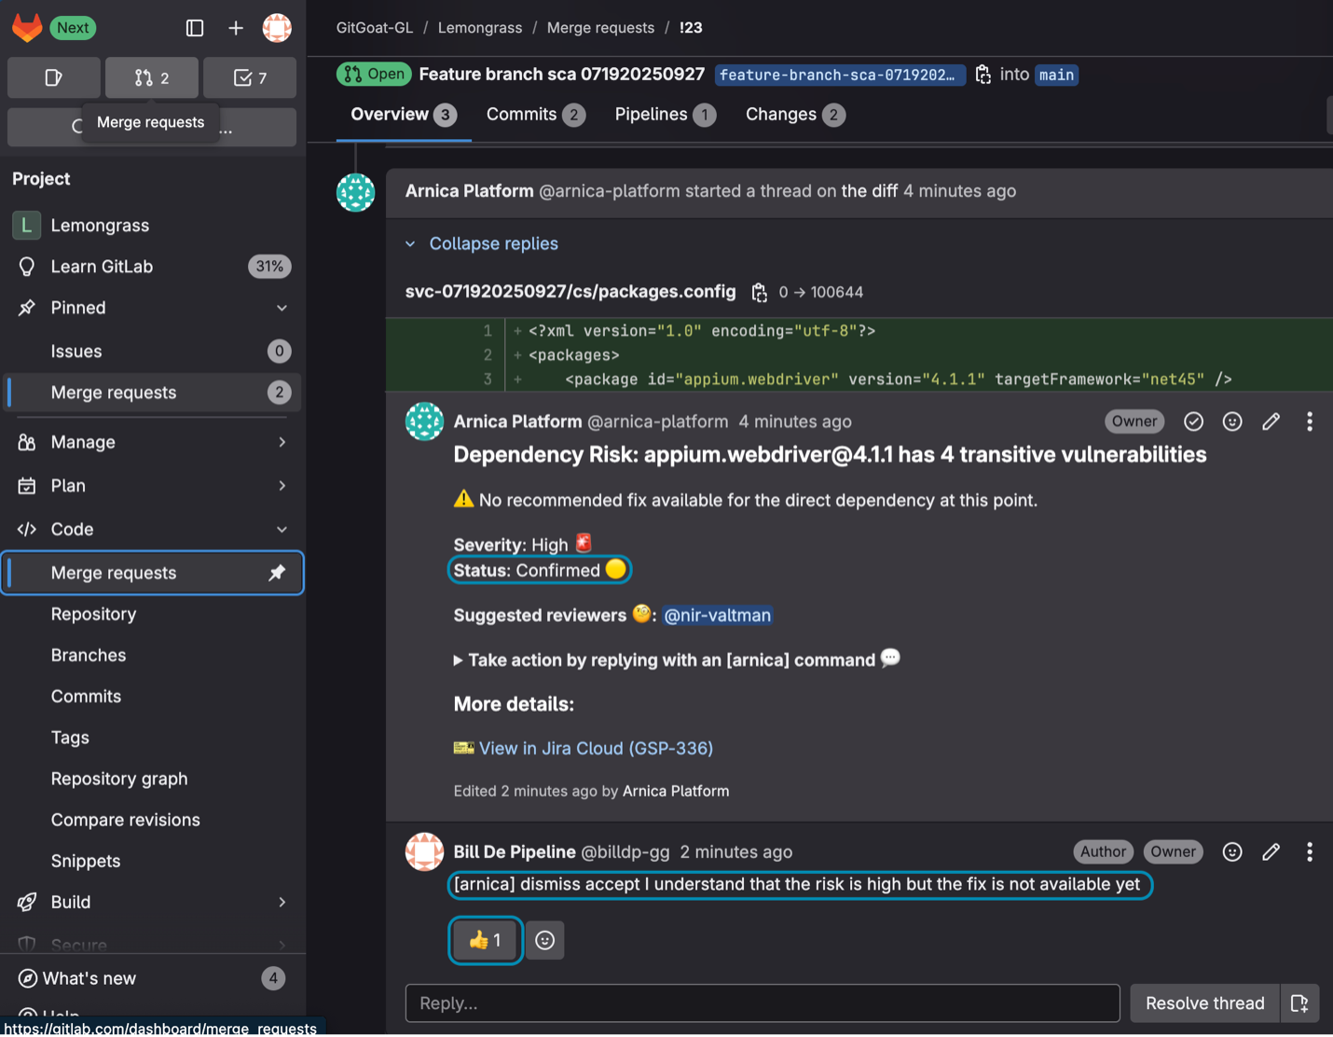This screenshot has height=1037, width=1333.
Task: Open to-do list counter showing 7
Action: 250,77
